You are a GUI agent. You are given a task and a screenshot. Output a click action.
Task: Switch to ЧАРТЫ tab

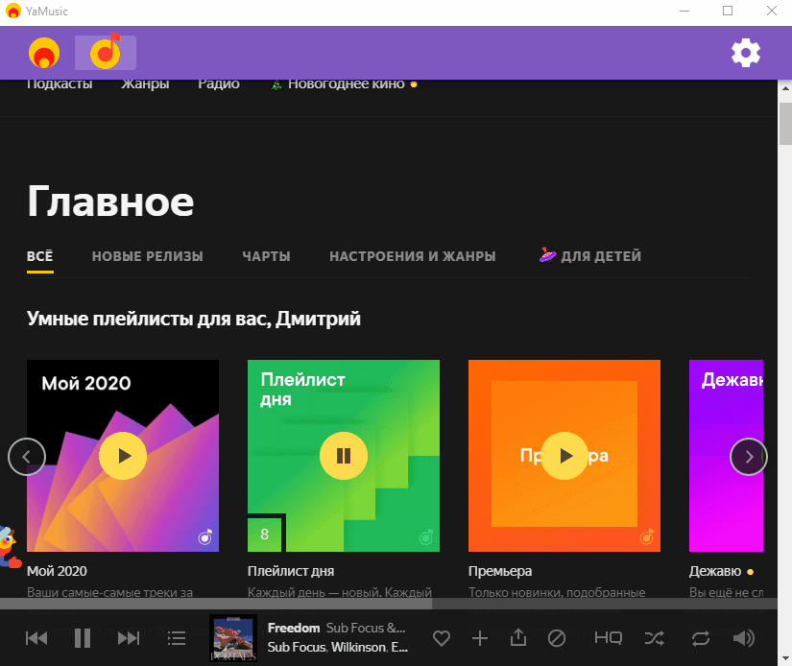266,256
